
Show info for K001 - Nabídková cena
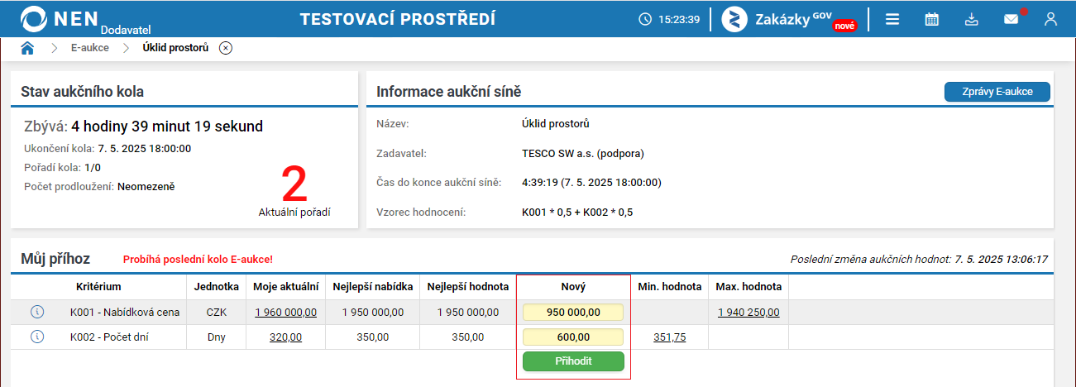click(x=36, y=312)
